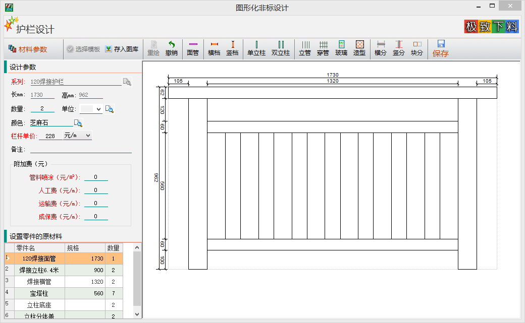Click the 962 height dimension label
Viewport: 525px width, 323px height.
click(156, 177)
